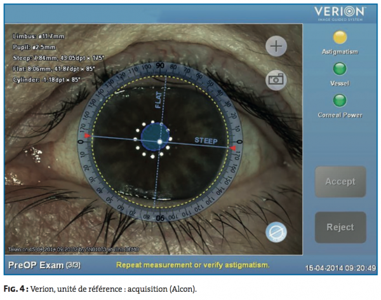This screenshot has width=381, height=300.
Task: Click the yellow Astigmatism status indicator
Action: (340, 38)
